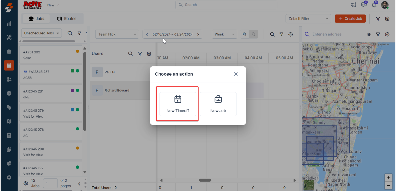The height and width of the screenshot is (191, 396).
Task: Open the Team Flick team dropdown
Action: tap(117, 34)
